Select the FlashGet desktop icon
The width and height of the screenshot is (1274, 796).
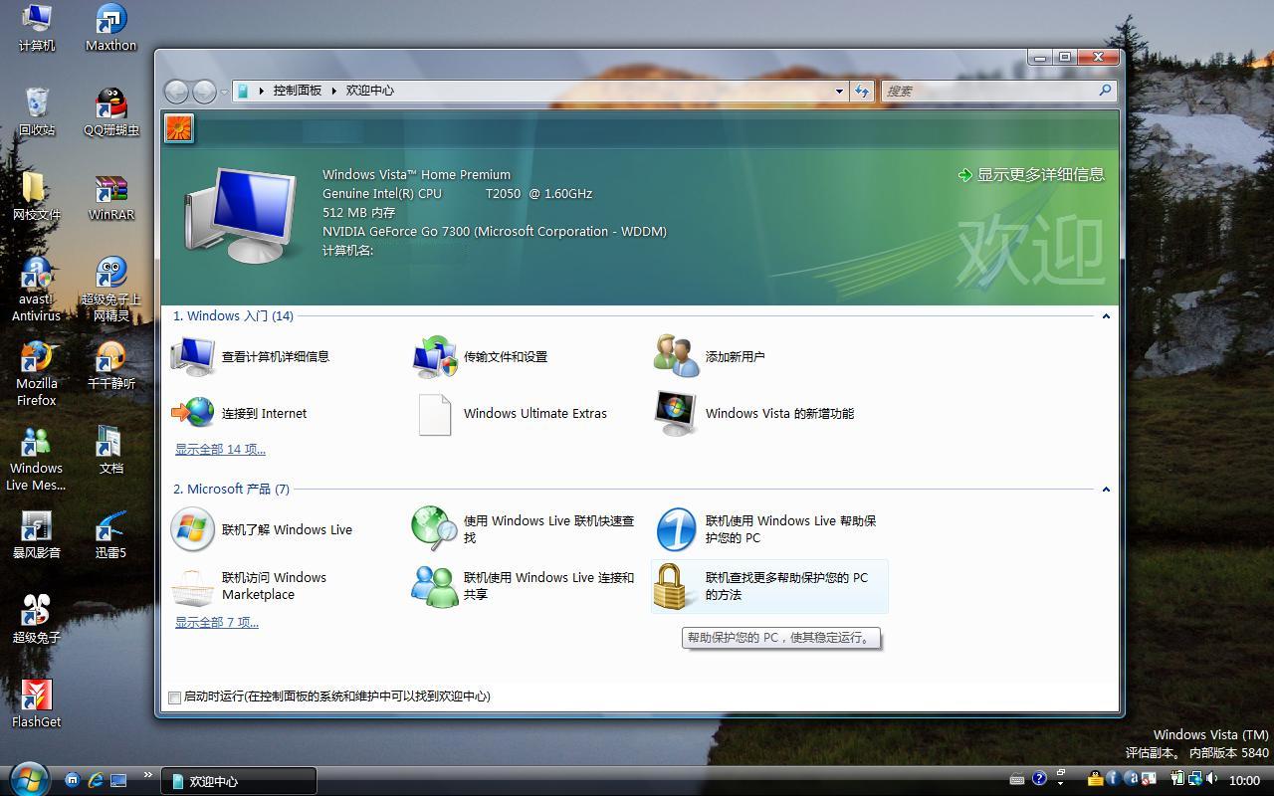(37, 703)
